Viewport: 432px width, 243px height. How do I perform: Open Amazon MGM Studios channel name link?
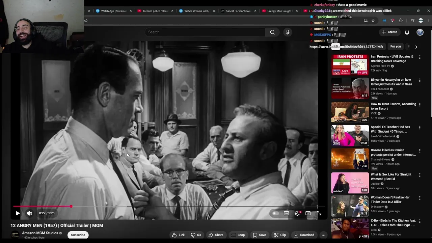[40, 233]
